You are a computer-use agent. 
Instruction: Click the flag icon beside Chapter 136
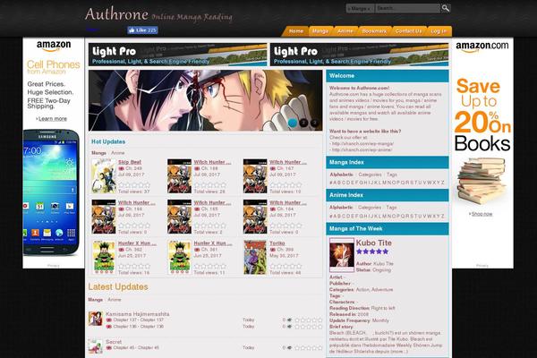(x=109, y=327)
